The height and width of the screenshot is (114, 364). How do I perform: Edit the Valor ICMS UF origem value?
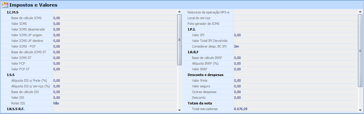point(115,35)
